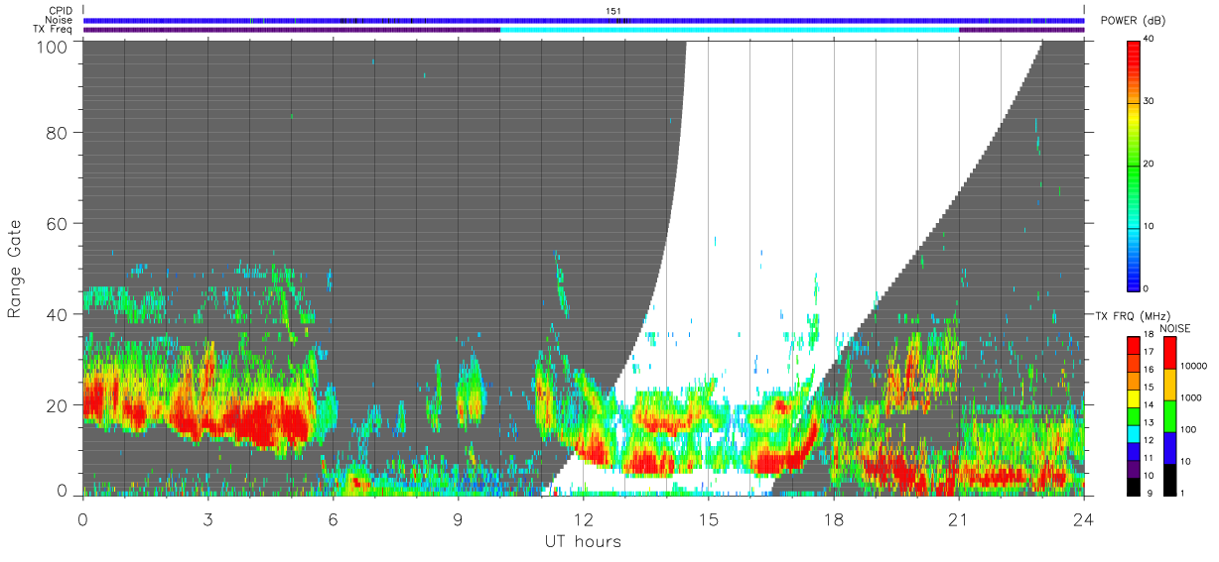
Task: Click the 100 tick label on Range Gate axis
Action: 52,47
